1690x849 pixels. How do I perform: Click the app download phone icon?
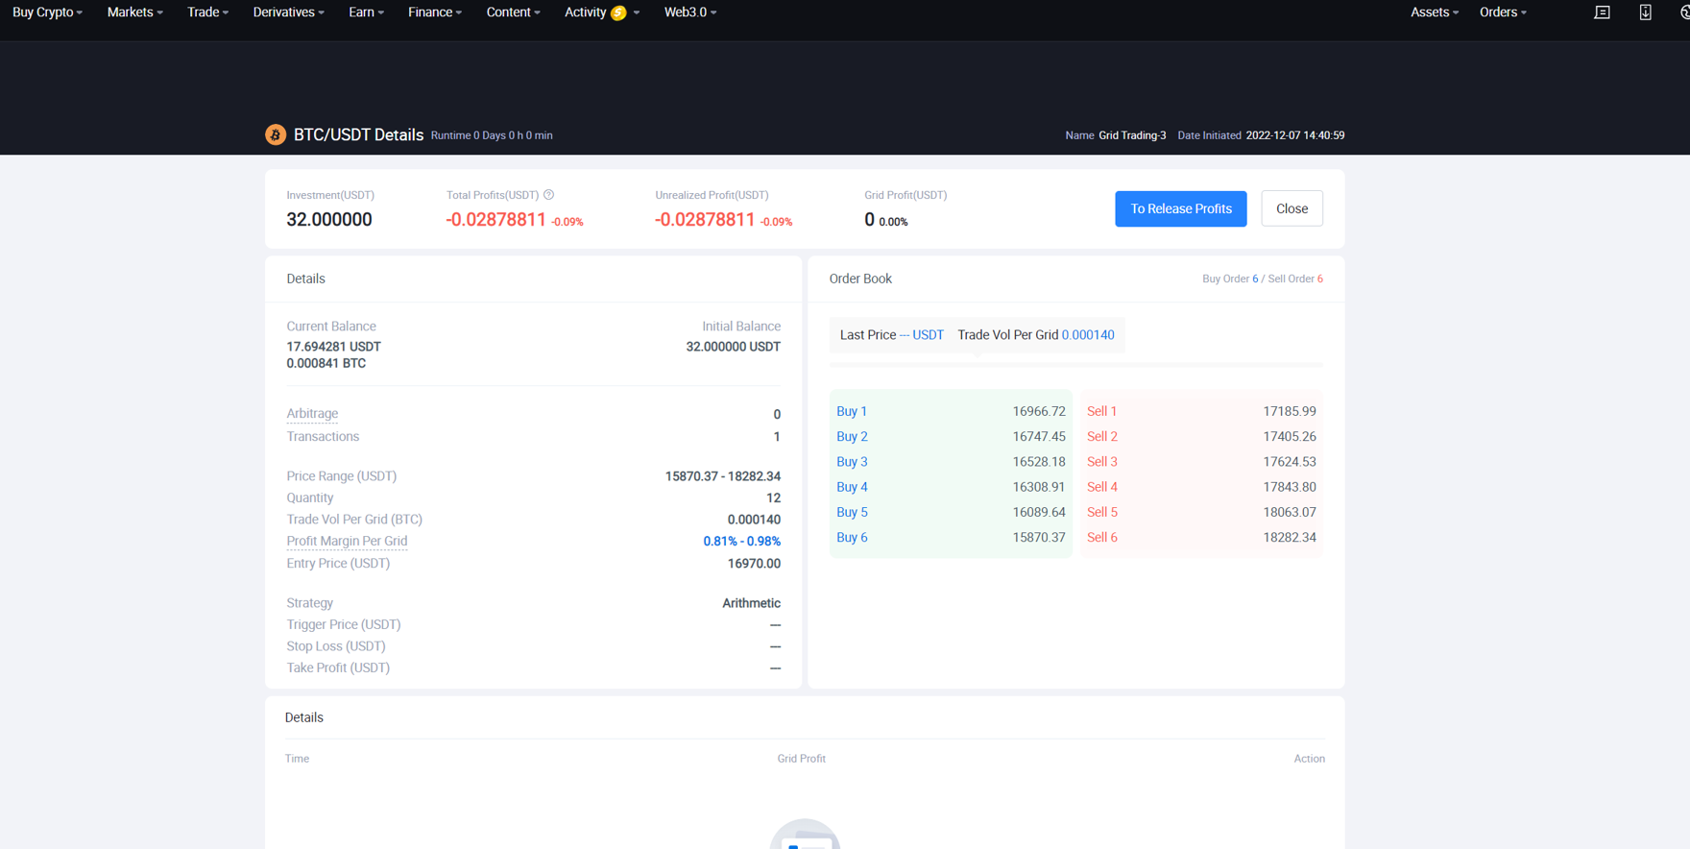pos(1645,12)
